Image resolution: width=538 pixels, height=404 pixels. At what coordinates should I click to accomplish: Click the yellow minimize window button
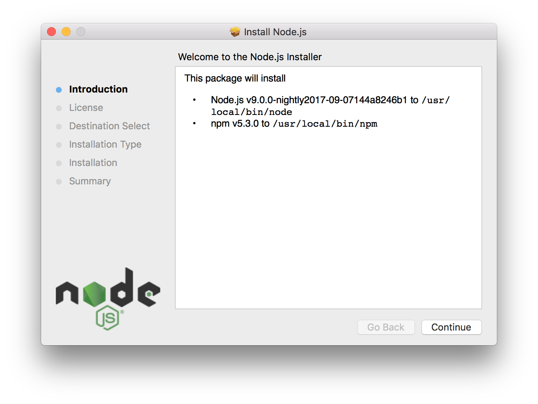[66, 32]
